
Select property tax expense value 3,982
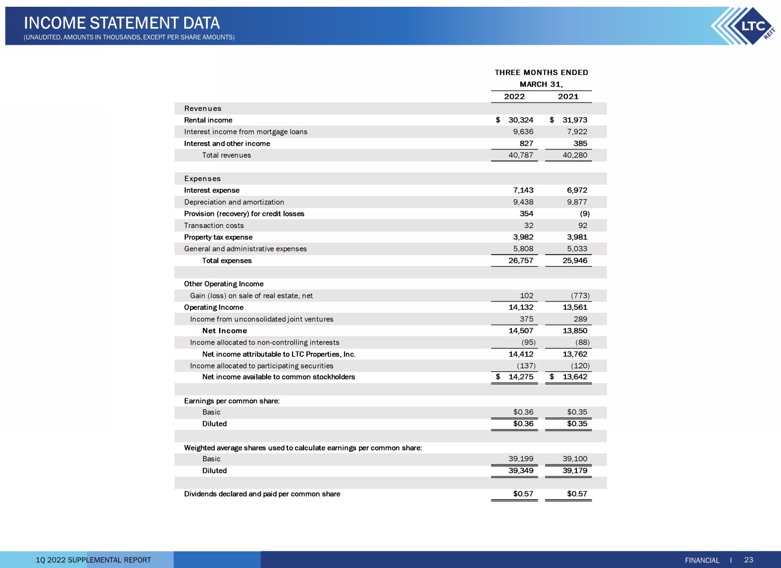(523, 237)
